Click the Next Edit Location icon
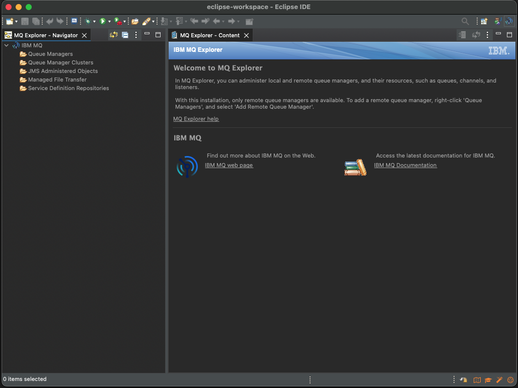This screenshot has width=518, height=388. click(x=205, y=21)
